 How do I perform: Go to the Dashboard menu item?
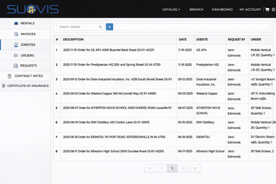point(222,9)
